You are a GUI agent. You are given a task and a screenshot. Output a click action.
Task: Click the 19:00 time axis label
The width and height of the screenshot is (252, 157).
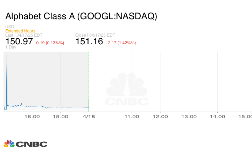pyautogui.click(x=61, y=117)
